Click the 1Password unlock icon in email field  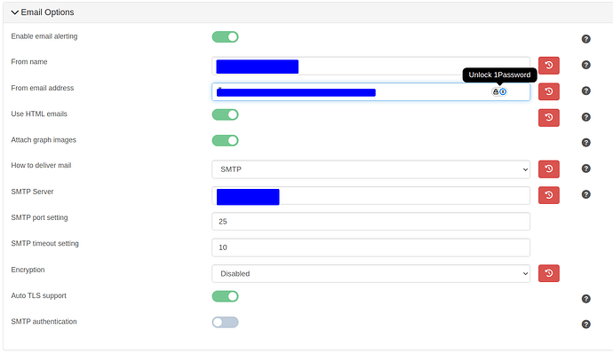pyautogui.click(x=499, y=91)
